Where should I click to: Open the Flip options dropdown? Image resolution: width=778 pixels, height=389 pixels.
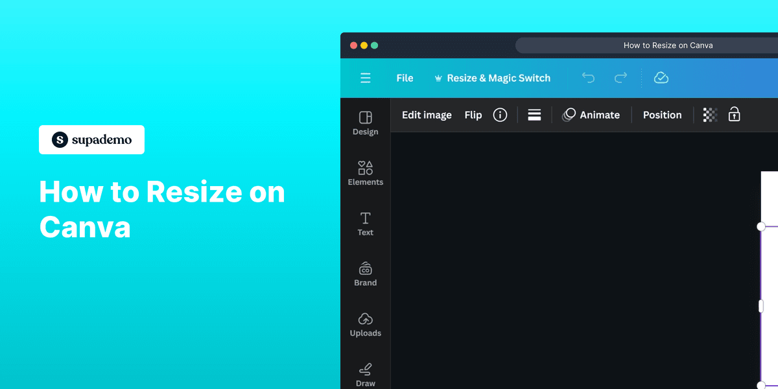coord(473,115)
